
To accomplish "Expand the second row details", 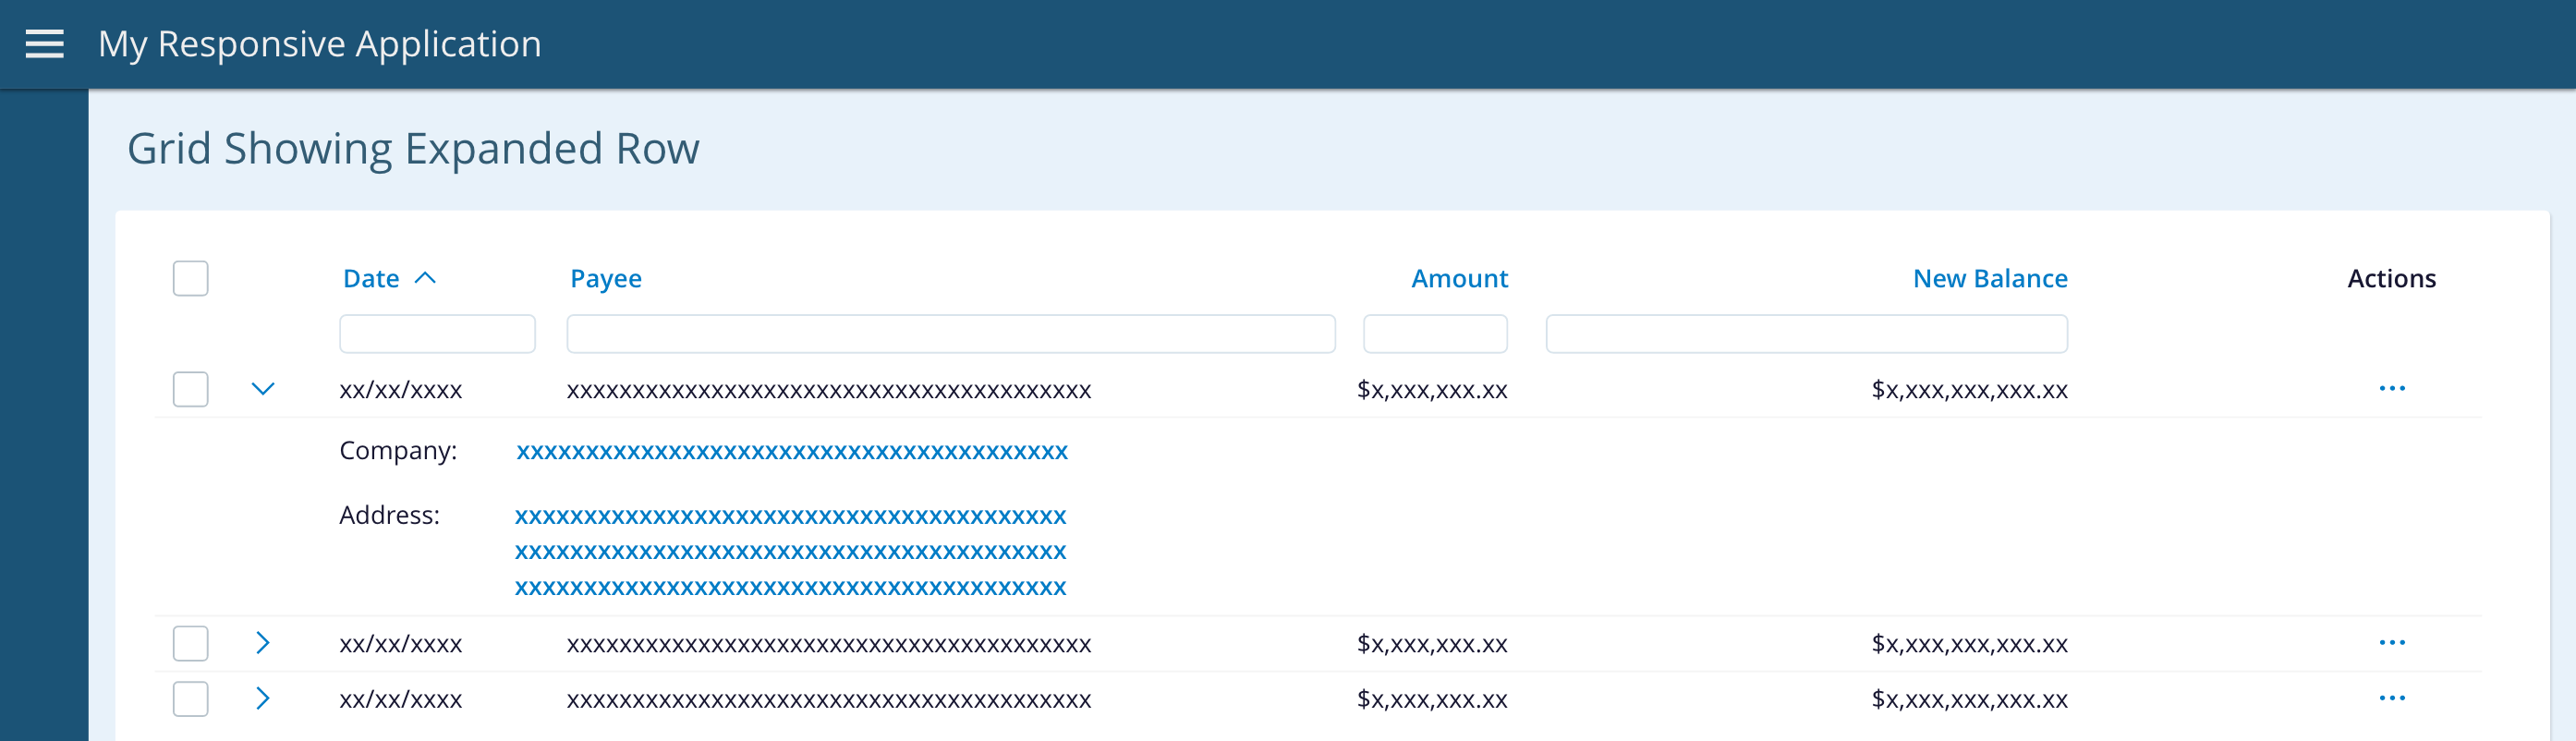I will pyautogui.click(x=262, y=643).
